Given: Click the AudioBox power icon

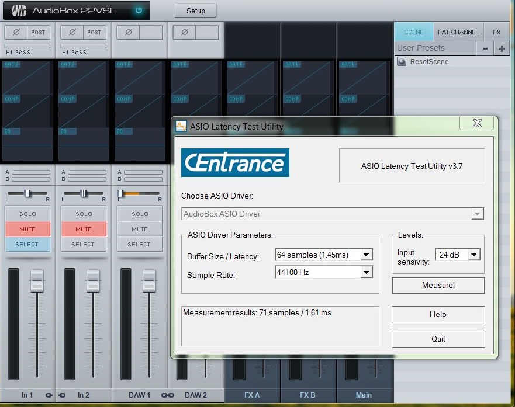Looking at the screenshot, I should pyautogui.click(x=139, y=11).
